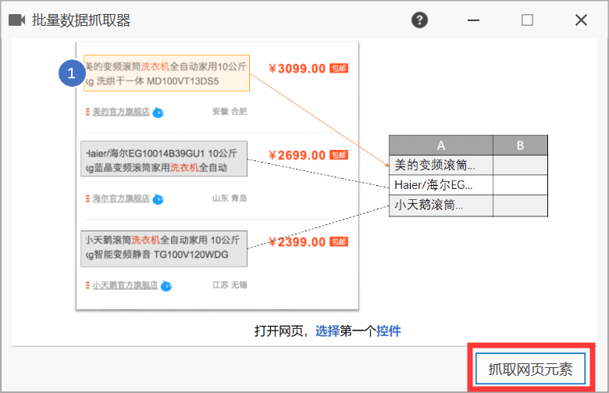Maximize the 批量数据抓取器 window

(527, 20)
